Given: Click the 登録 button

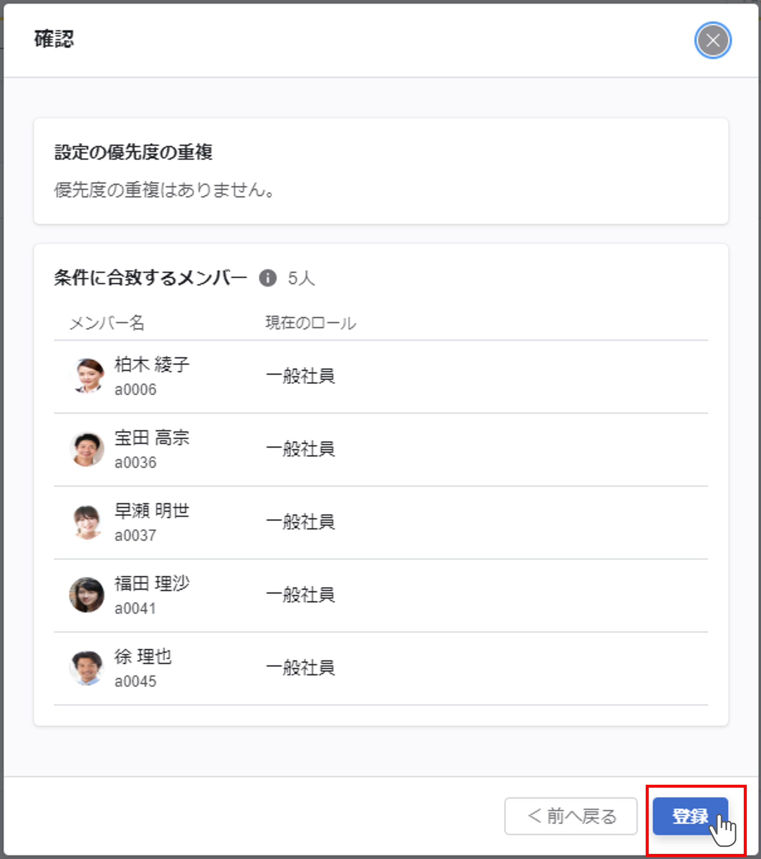Looking at the screenshot, I should 690,816.
